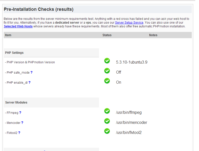Click the PHP safe_mode help question mark

(32, 72)
